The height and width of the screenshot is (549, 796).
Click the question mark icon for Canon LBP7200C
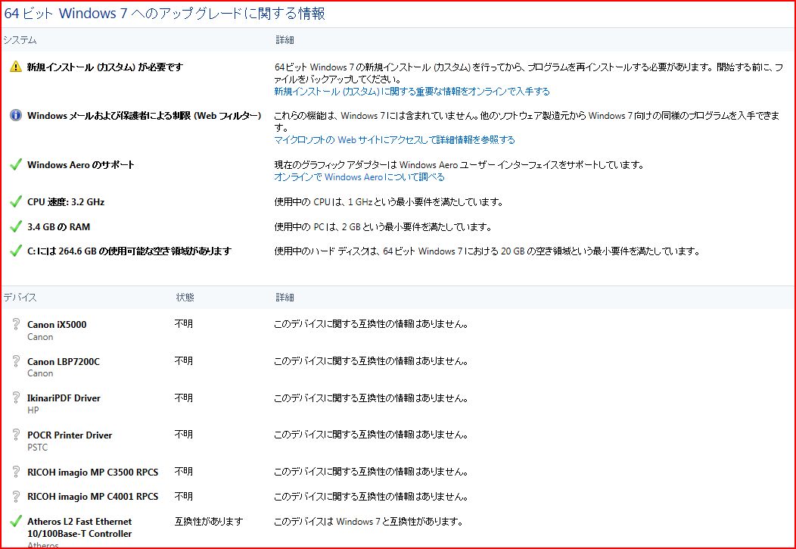click(16, 361)
